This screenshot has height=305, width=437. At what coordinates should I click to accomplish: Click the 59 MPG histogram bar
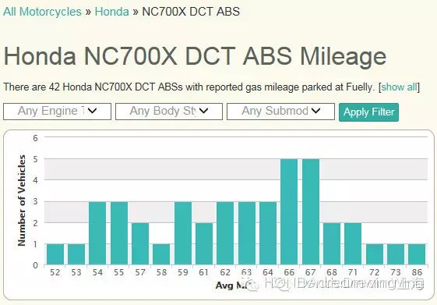pos(183,233)
